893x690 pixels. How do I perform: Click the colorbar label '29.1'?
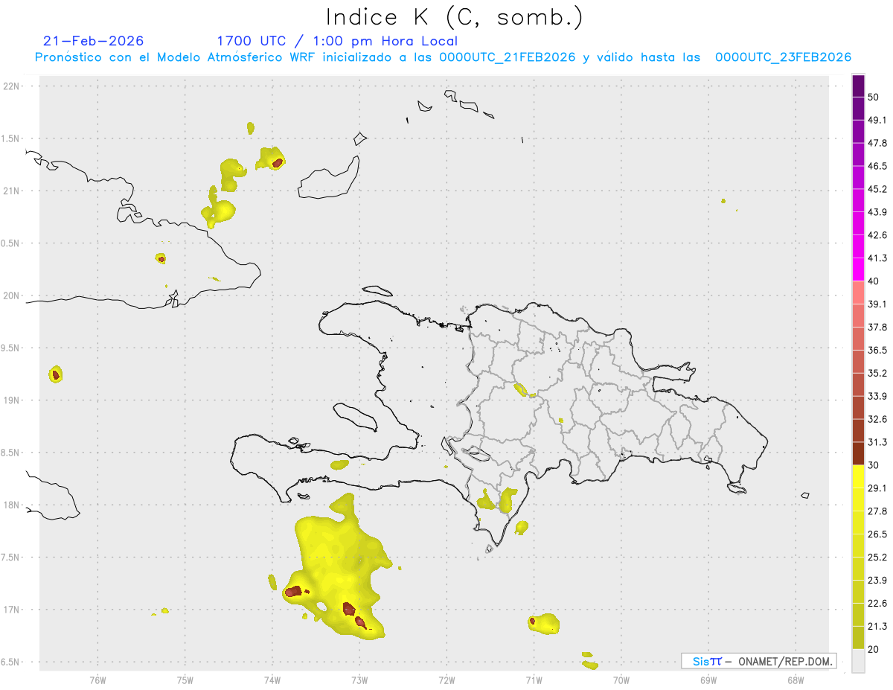[877, 488]
